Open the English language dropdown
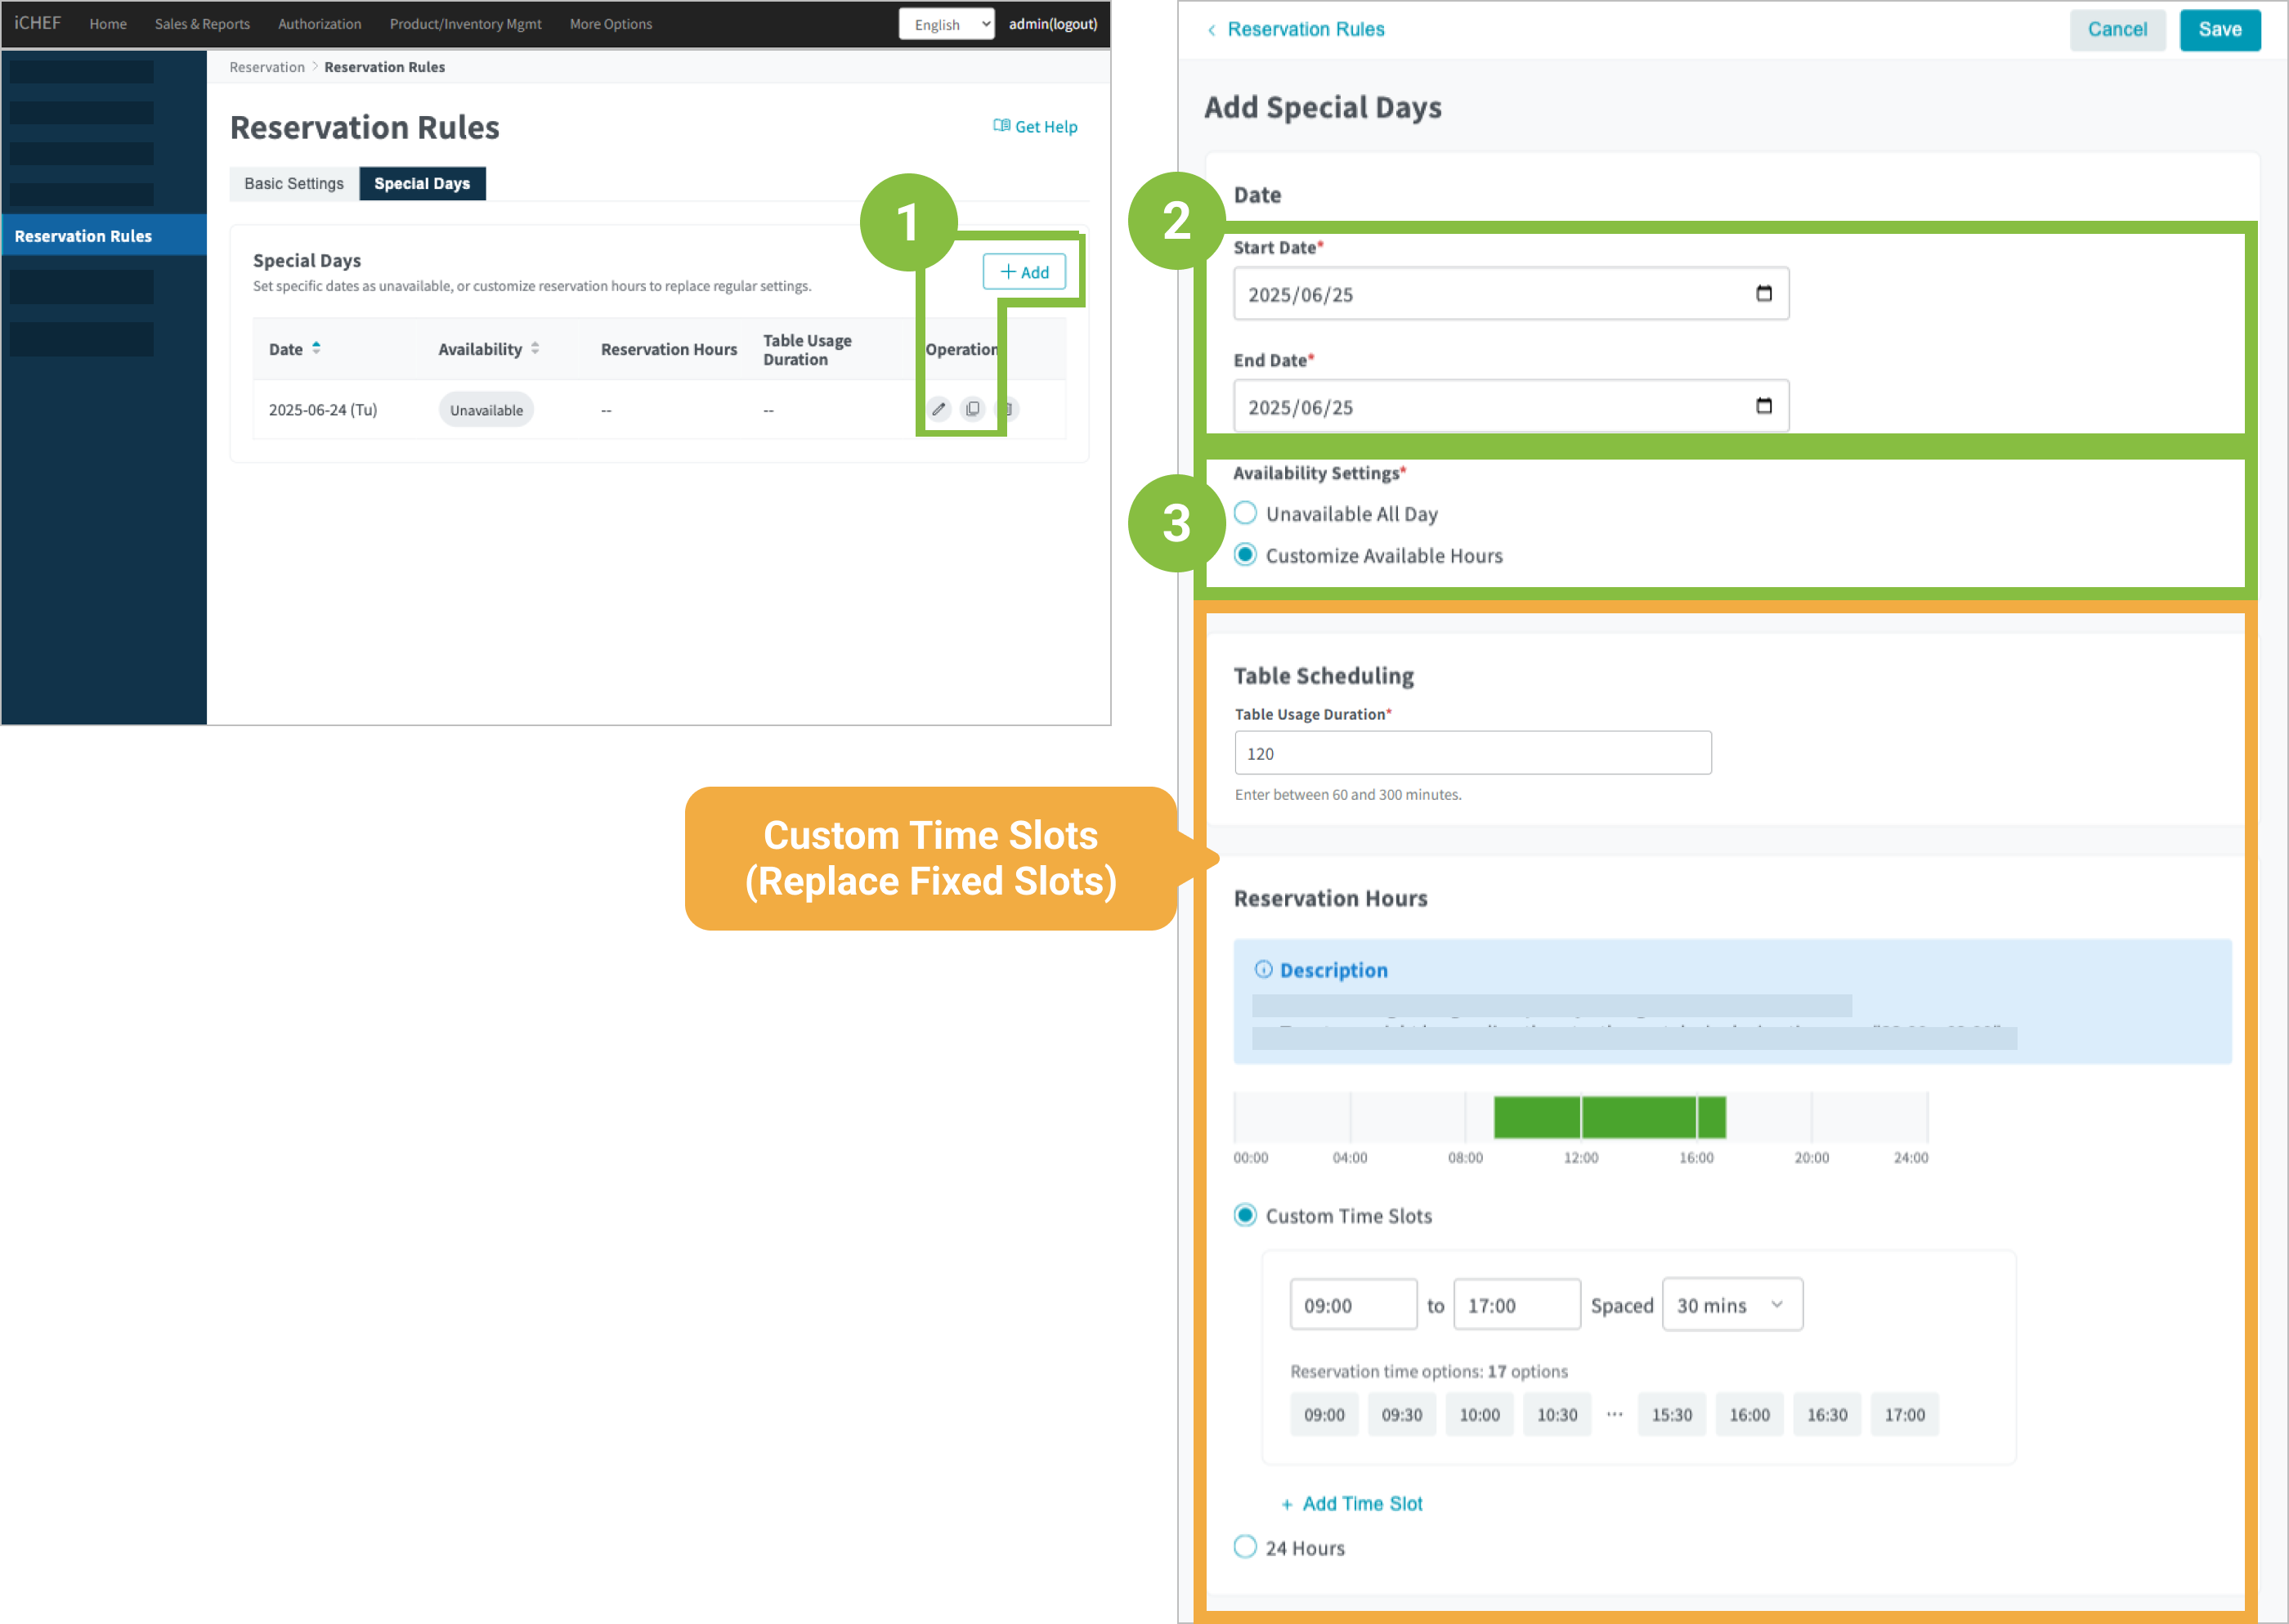 tap(946, 24)
